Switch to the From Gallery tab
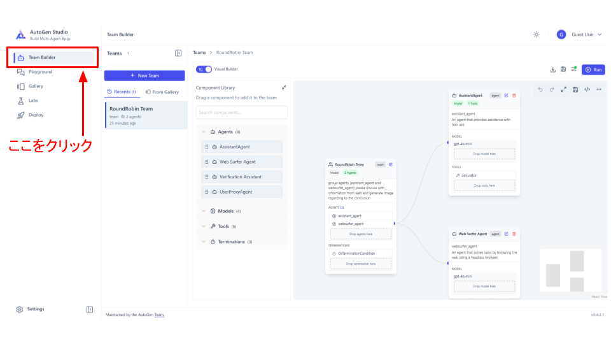This screenshot has height=344, width=611. point(162,92)
